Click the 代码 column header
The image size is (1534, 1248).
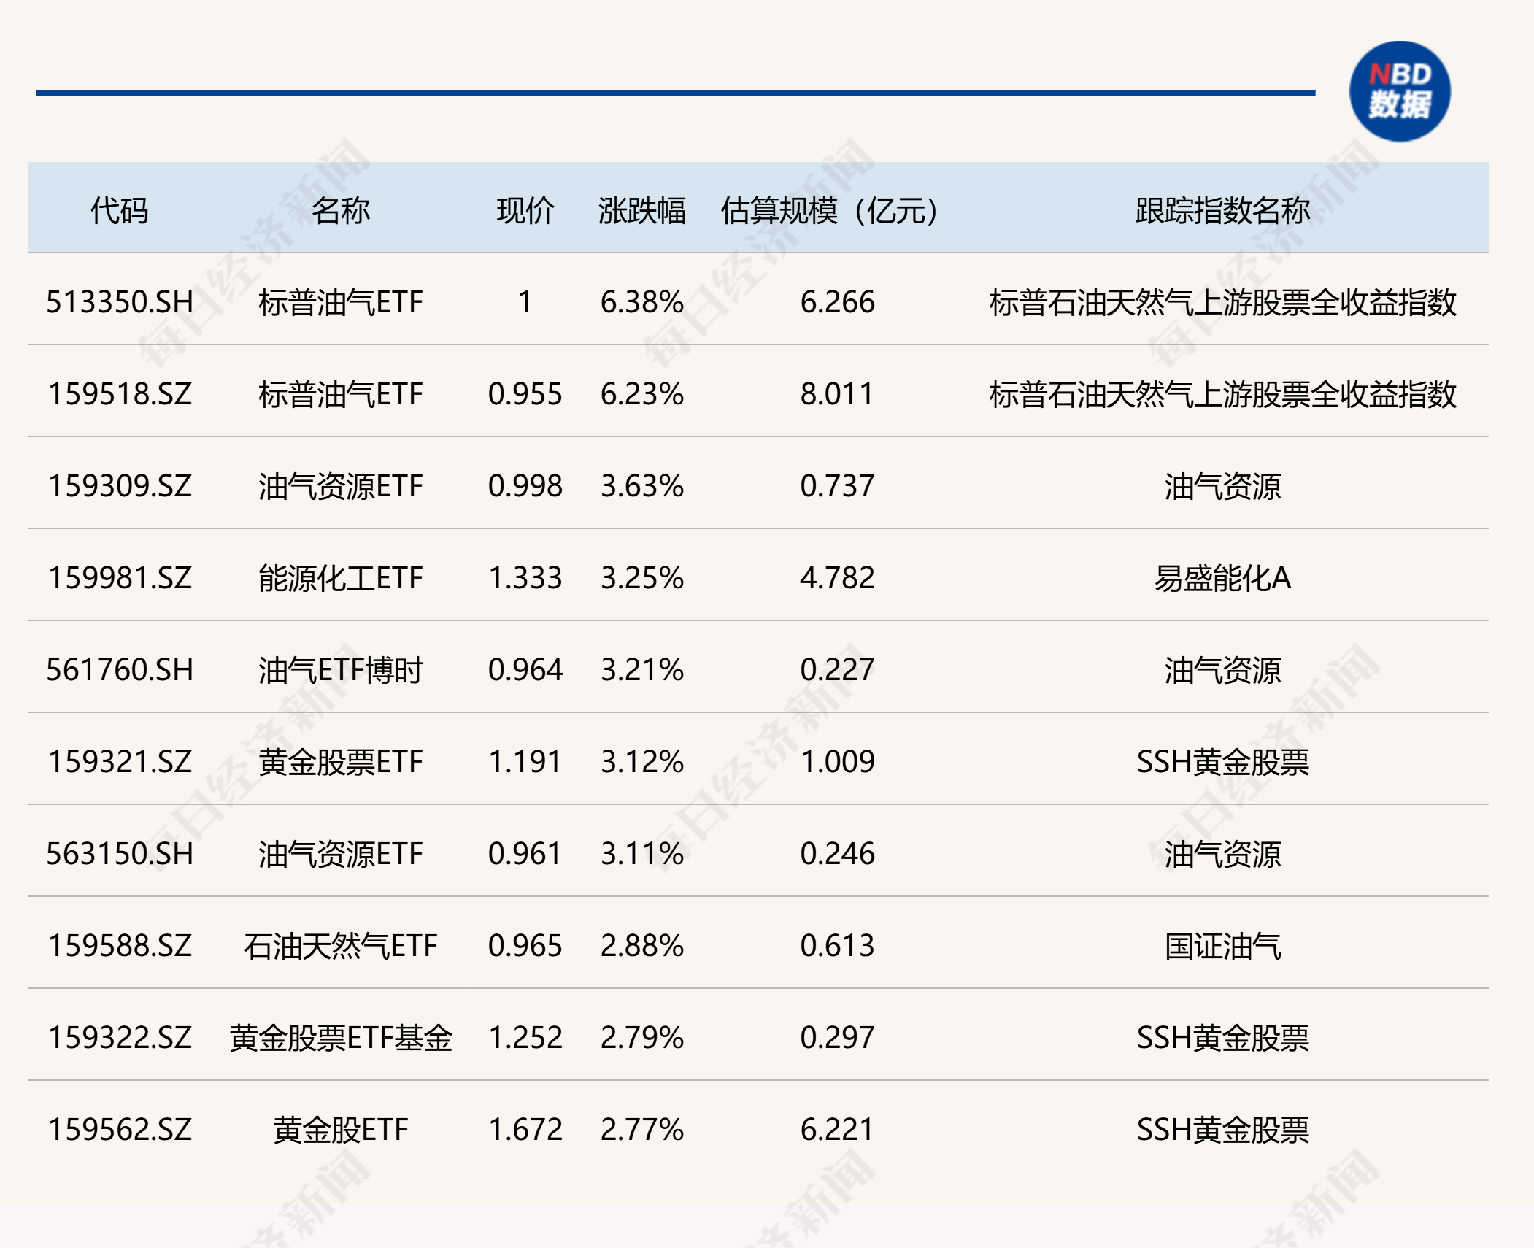[x=119, y=210]
